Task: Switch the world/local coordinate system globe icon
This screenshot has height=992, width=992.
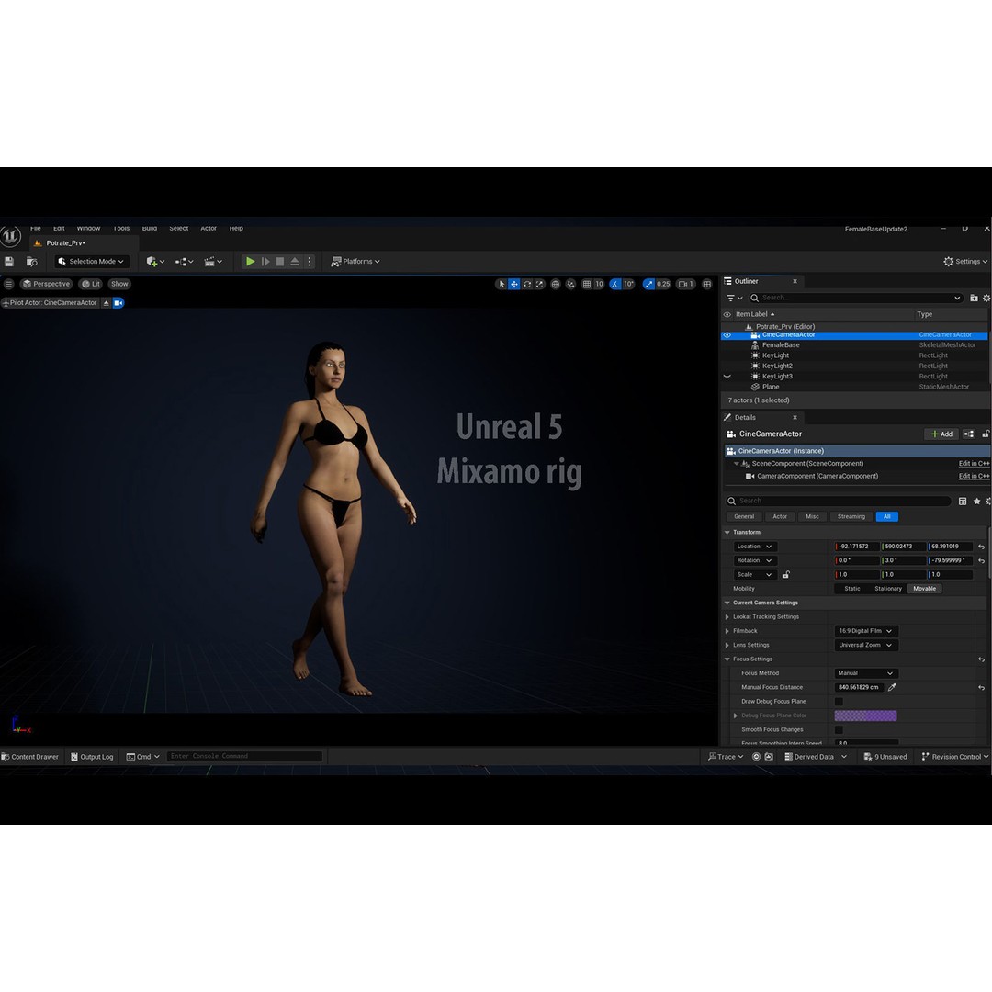Action: click(x=556, y=284)
